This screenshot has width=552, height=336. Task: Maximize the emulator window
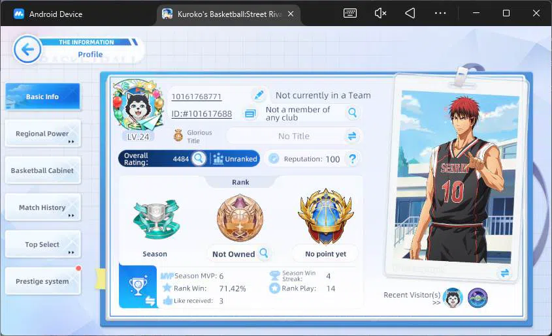(x=506, y=13)
